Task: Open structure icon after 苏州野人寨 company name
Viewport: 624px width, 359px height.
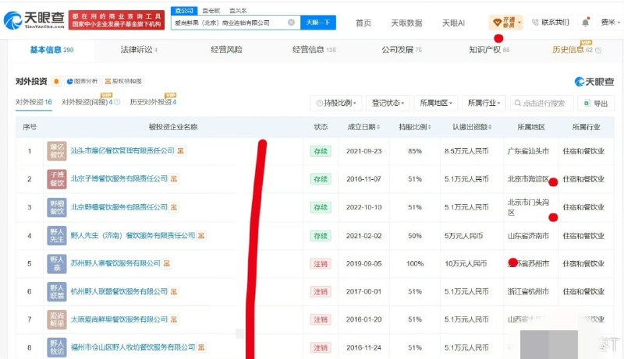Action: click(167, 263)
